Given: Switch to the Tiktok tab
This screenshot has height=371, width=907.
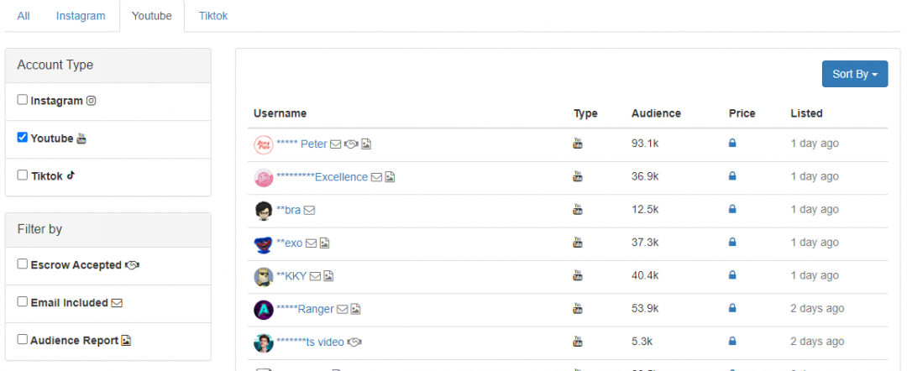Looking at the screenshot, I should tap(213, 16).
